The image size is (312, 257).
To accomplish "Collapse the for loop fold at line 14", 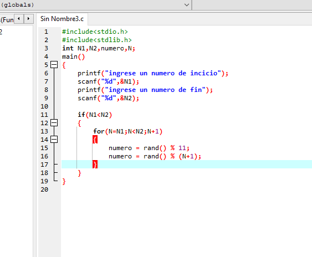I will (54, 140).
